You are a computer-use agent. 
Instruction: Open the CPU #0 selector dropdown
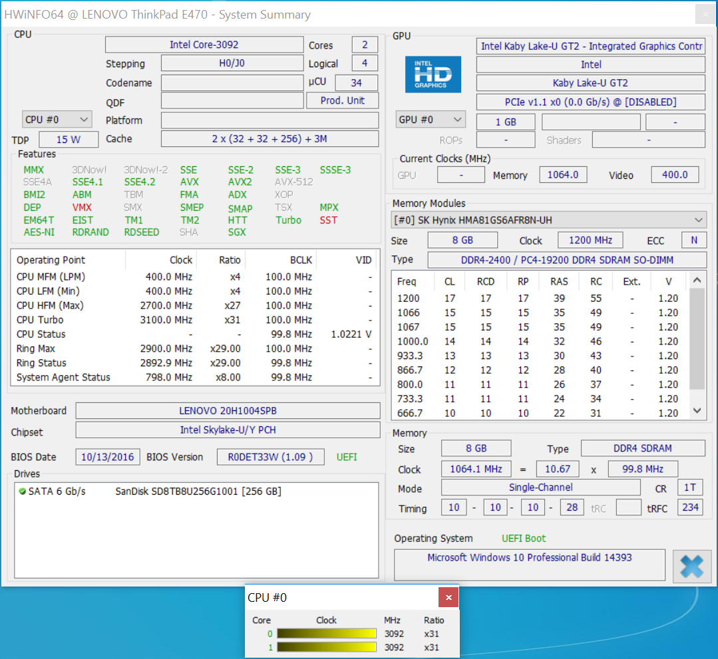57,120
